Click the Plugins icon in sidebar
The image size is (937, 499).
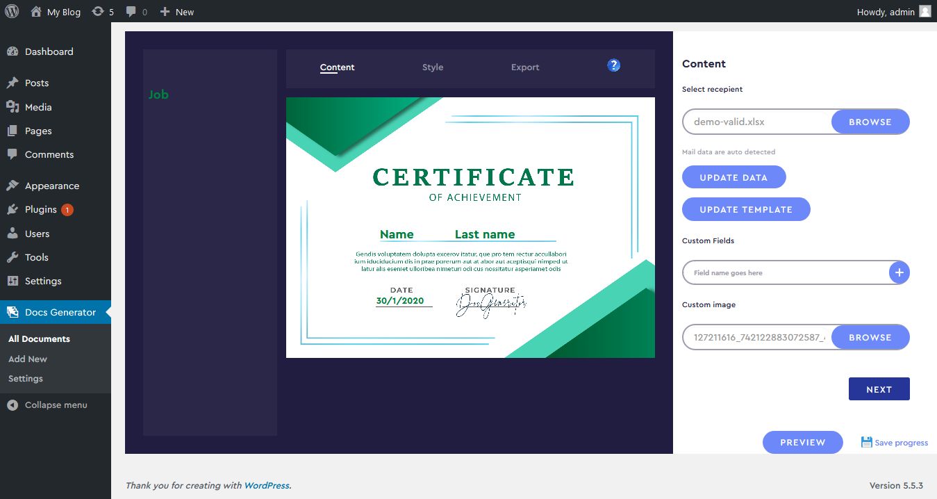[13, 209]
